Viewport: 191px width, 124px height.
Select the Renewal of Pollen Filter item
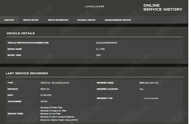pyautogui.click(x=51, y=108)
